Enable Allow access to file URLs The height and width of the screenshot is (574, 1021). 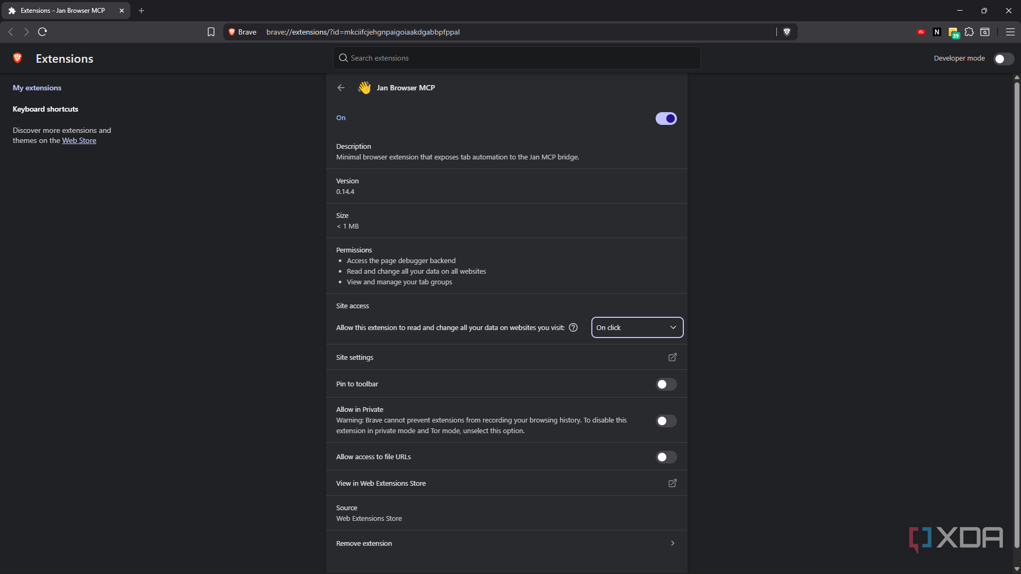(x=666, y=457)
